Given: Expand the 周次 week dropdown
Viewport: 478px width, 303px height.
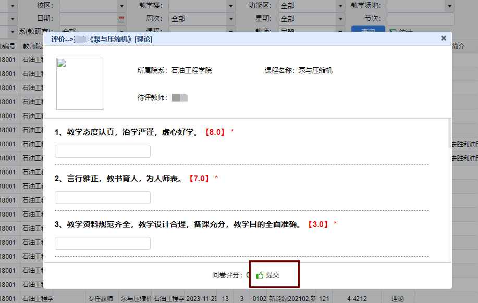Looking at the screenshot, I should click(231, 19).
